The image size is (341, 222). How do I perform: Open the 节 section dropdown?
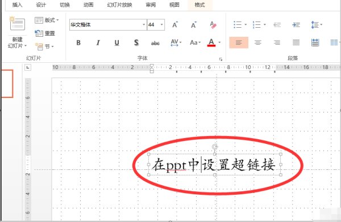coord(44,46)
